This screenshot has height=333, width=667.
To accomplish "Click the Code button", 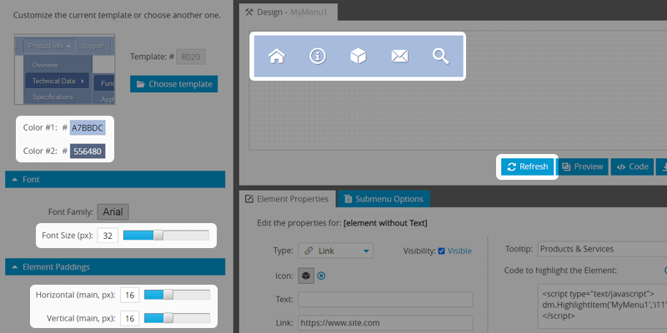I will pyautogui.click(x=633, y=166).
